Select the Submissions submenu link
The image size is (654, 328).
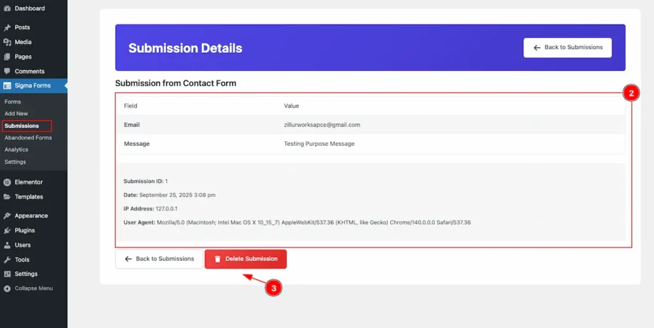pos(22,125)
